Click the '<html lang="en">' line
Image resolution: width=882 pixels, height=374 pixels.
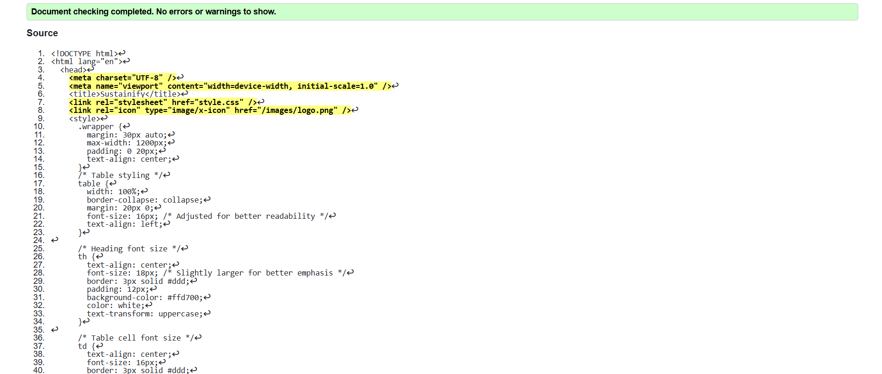coord(90,61)
